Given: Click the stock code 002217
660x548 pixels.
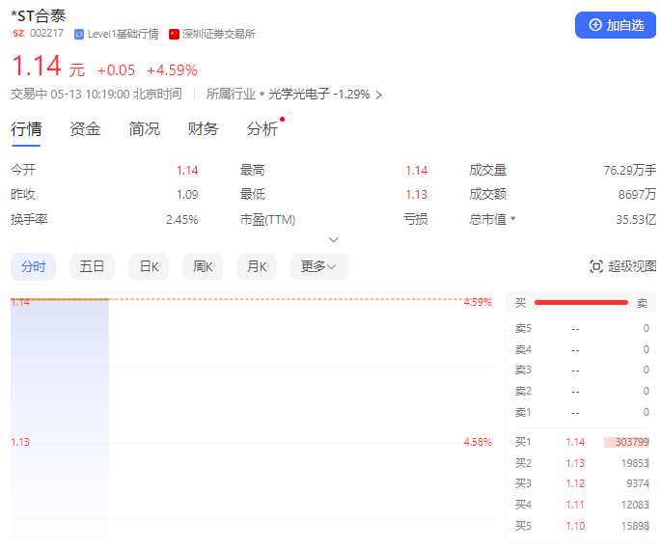Looking at the screenshot, I should click(46, 33).
